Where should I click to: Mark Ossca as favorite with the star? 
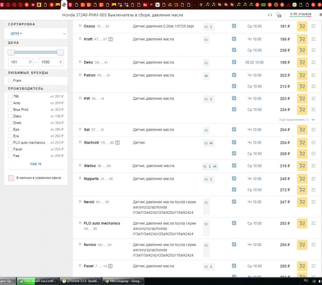tap(80, 26)
